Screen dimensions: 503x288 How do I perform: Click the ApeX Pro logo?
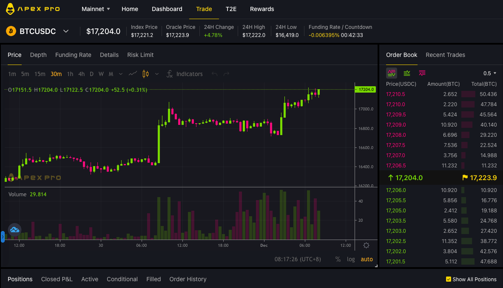(x=33, y=9)
